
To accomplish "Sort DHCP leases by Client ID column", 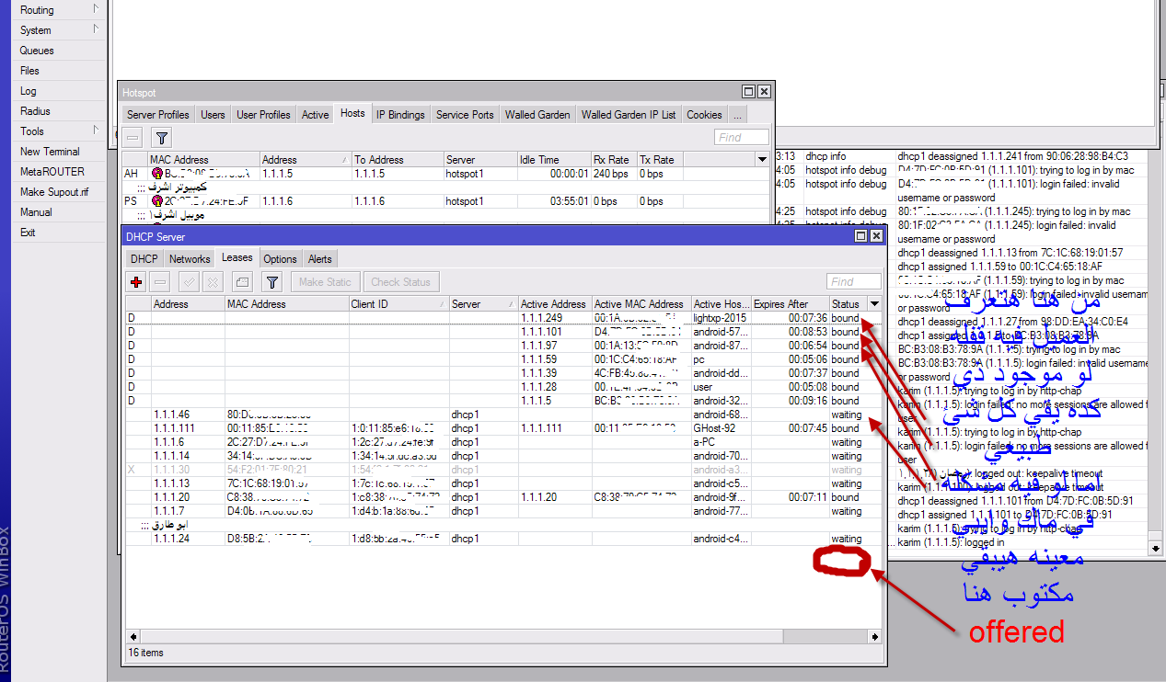I will [398, 304].
